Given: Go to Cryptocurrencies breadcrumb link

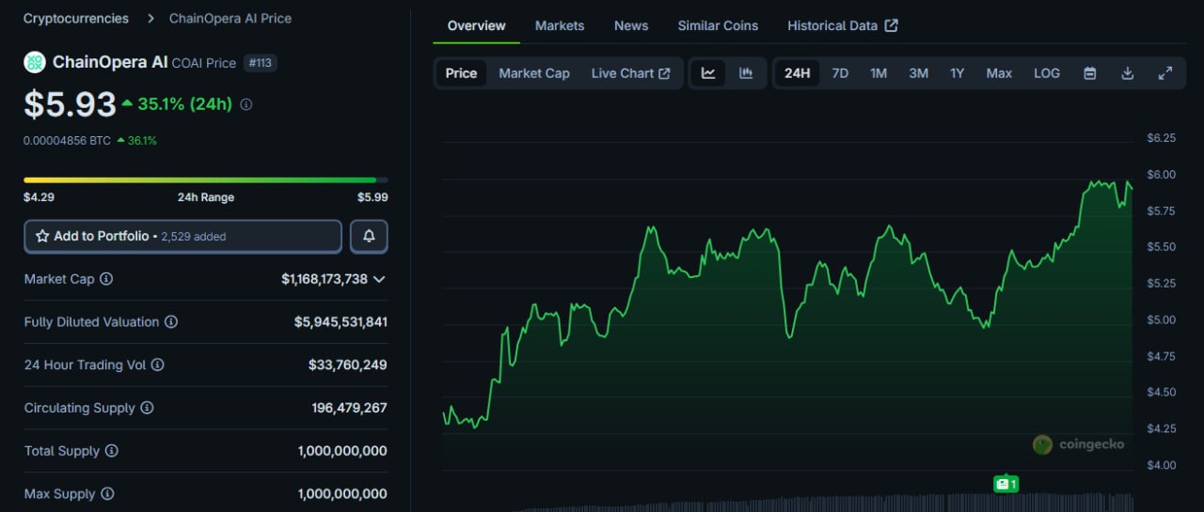Looking at the screenshot, I should [76, 18].
